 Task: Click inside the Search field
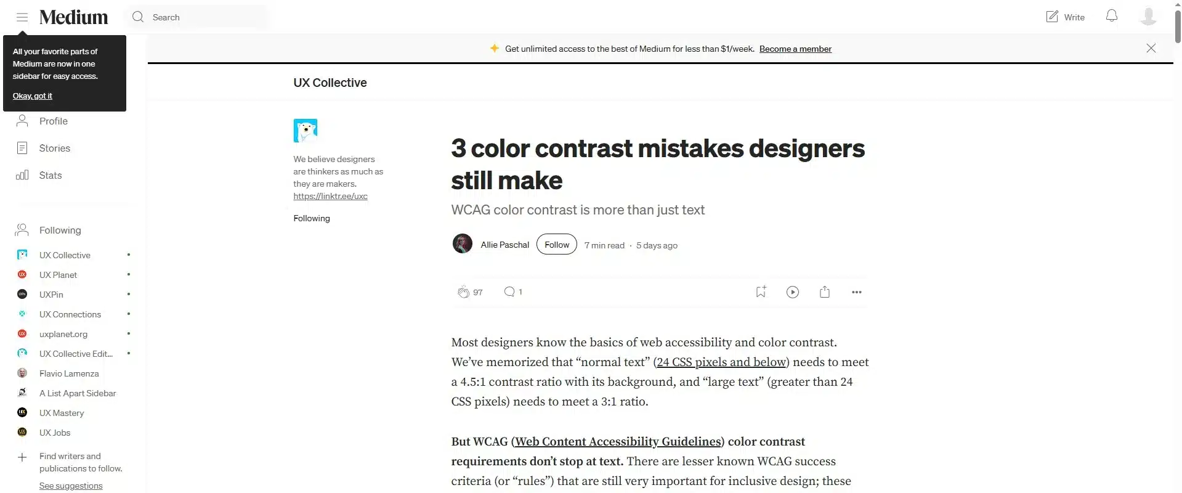tap(197, 17)
